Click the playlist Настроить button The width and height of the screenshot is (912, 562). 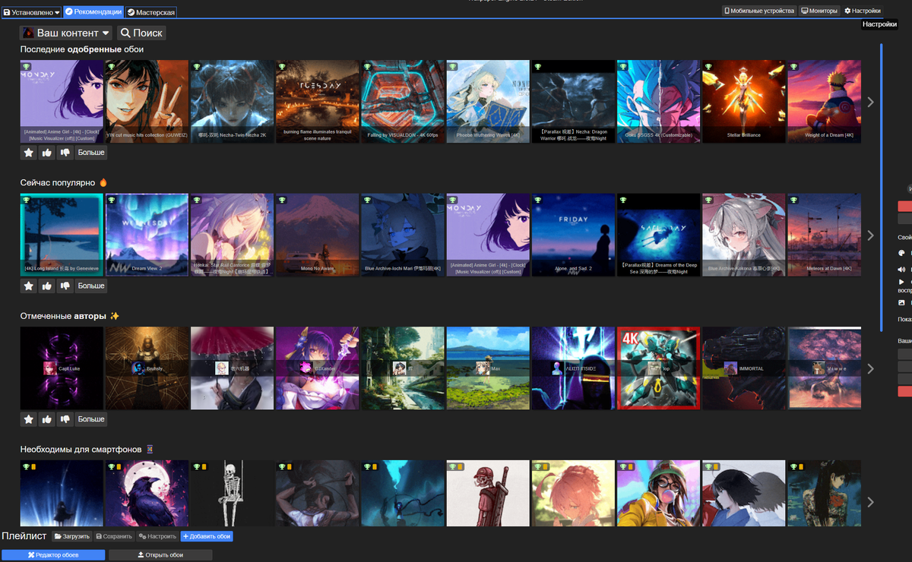point(157,536)
